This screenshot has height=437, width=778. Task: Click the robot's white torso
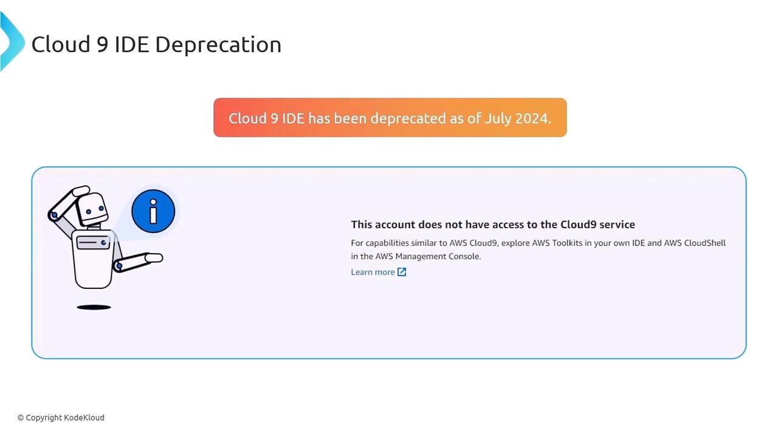tap(93, 267)
